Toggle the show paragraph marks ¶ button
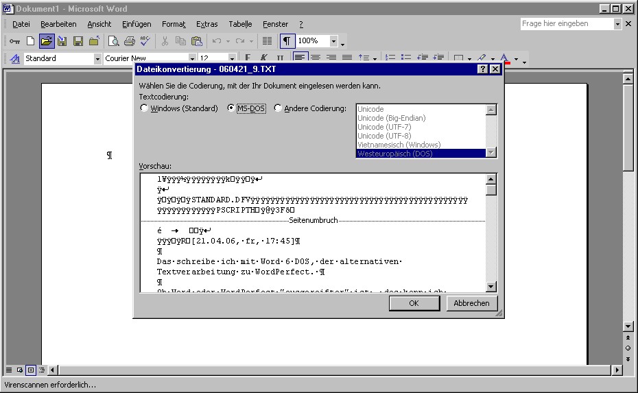638x393 pixels. 287,41
